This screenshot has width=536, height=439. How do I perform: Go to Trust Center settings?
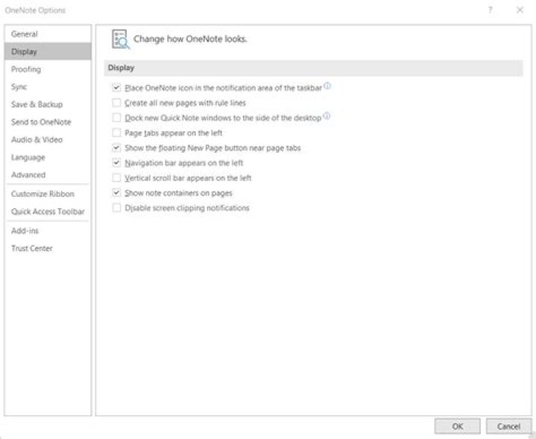tap(48, 248)
